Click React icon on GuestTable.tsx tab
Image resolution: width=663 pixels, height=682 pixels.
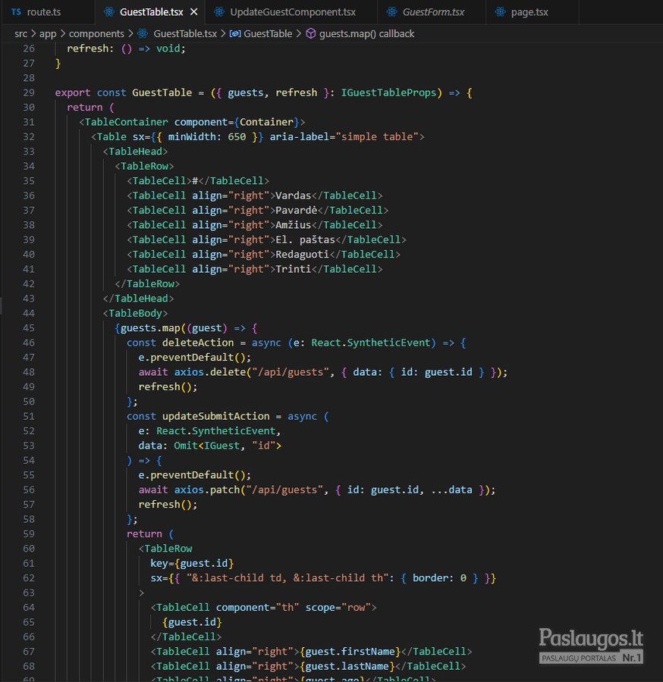pos(108,11)
